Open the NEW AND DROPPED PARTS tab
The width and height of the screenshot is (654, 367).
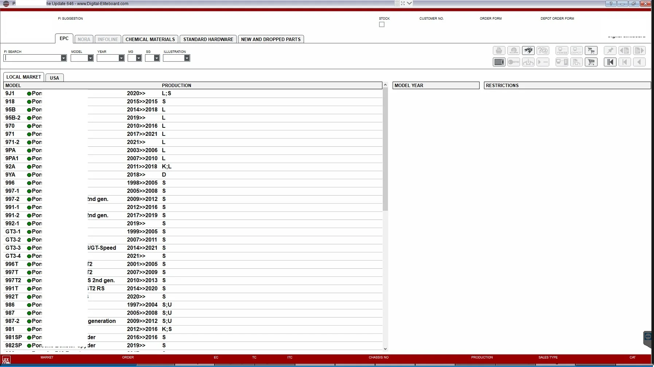(x=271, y=39)
